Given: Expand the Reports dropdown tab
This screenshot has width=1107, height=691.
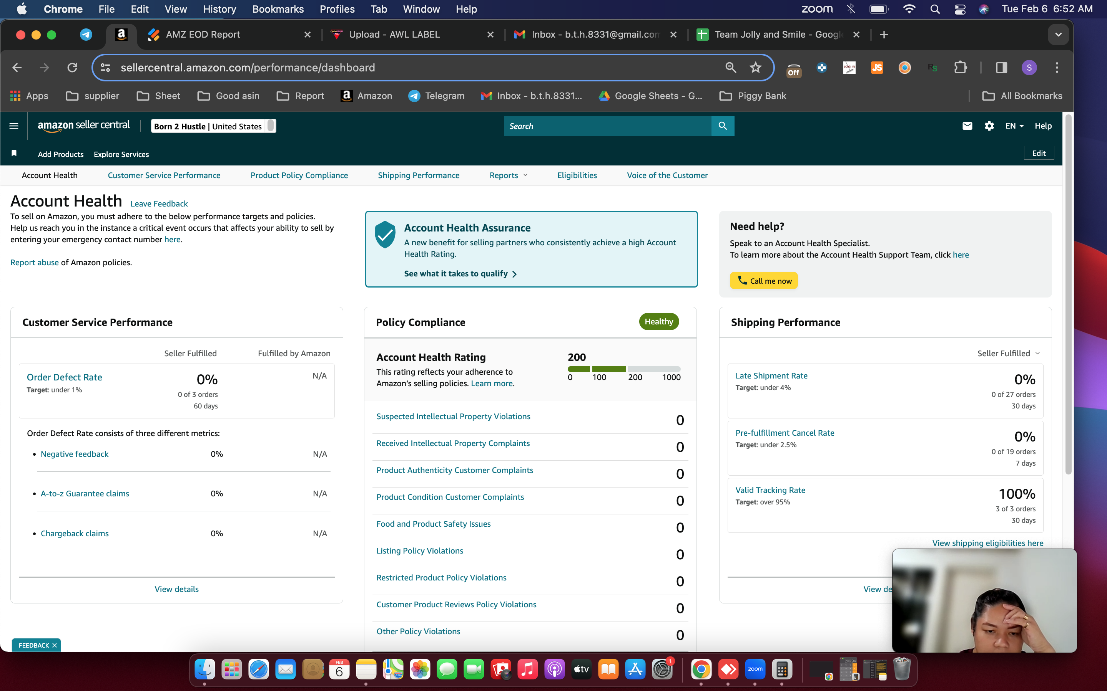Looking at the screenshot, I should coord(508,175).
